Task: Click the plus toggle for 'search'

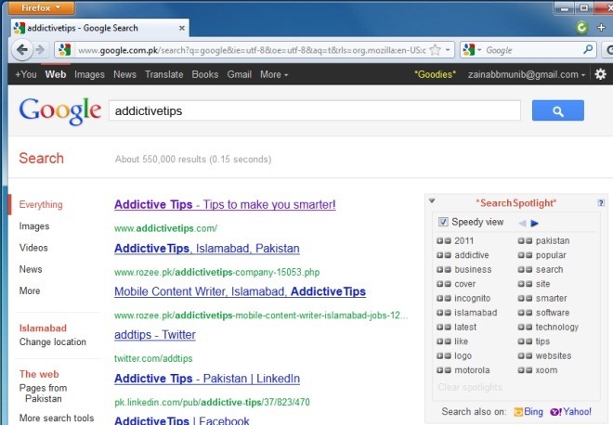Action: click(521, 269)
